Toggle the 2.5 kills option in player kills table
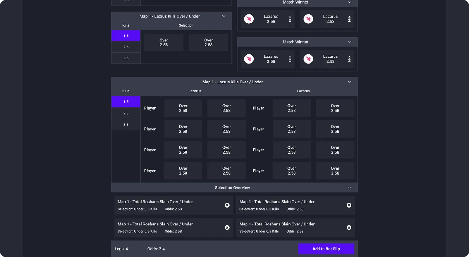Screen dimensions: 469x257 coord(126,113)
